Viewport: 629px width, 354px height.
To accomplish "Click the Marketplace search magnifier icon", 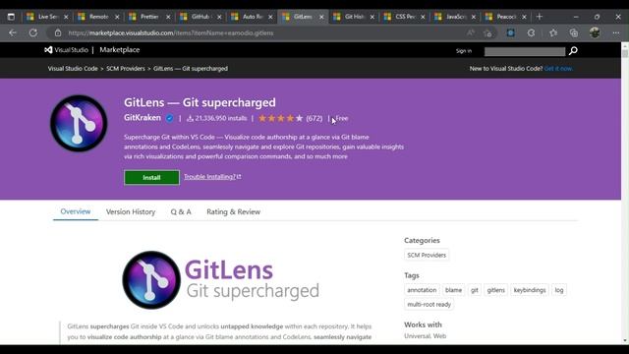I will tap(573, 50).
